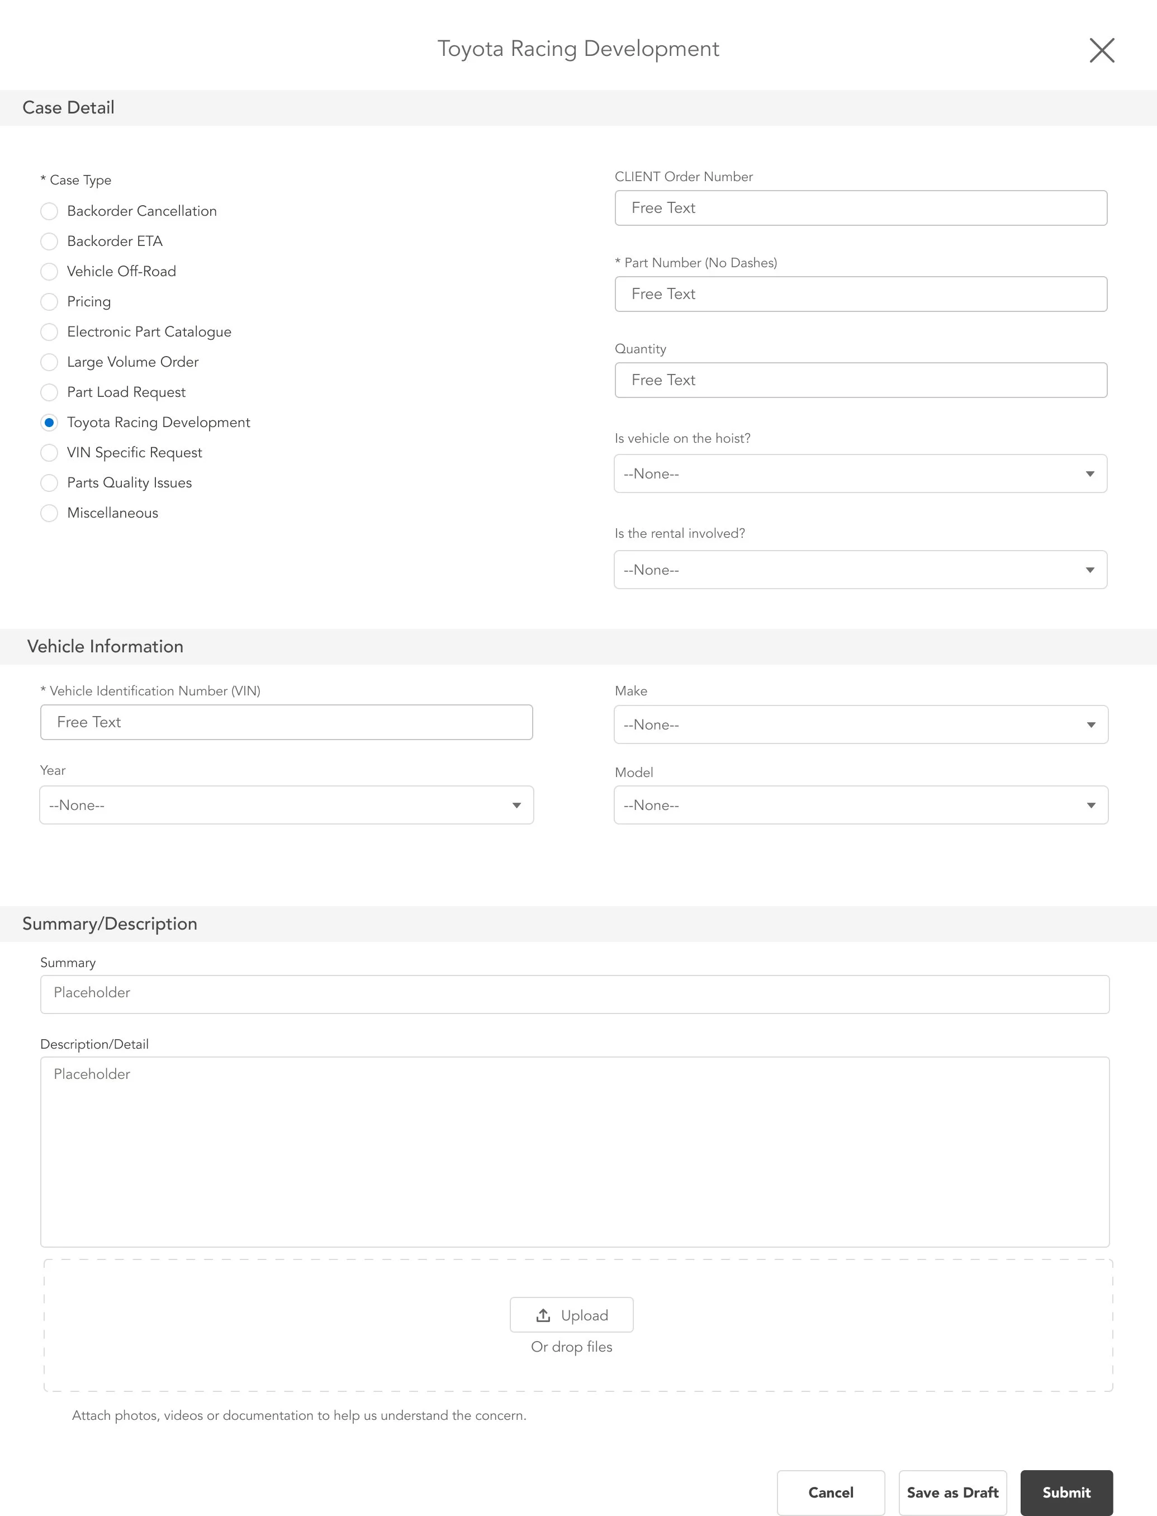Close the Toyota Racing Development dialog
The height and width of the screenshot is (1516, 1157).
(x=1101, y=50)
